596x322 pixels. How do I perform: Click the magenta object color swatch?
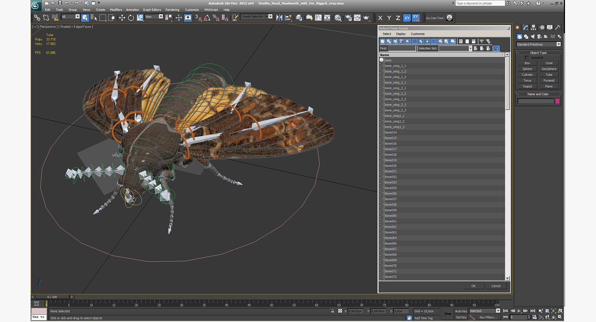(x=558, y=101)
